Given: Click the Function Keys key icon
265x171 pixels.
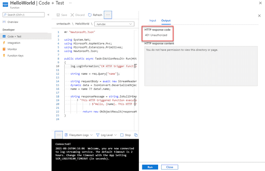Looking at the screenshot, I should click(4, 56).
